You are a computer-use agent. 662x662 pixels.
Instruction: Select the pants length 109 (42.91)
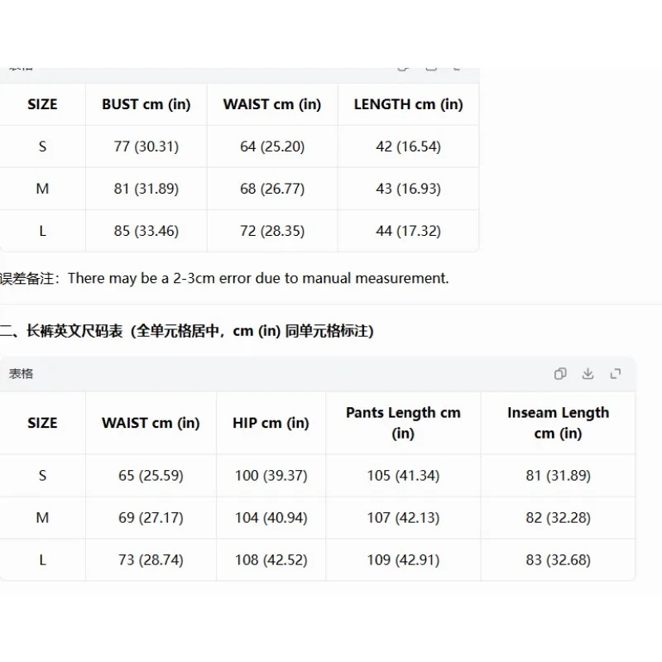[403, 560]
